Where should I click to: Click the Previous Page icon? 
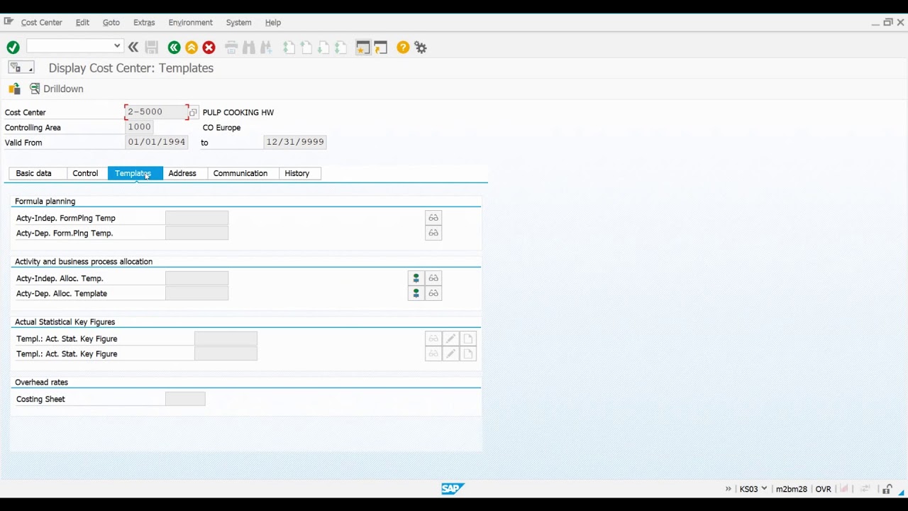[x=306, y=48]
